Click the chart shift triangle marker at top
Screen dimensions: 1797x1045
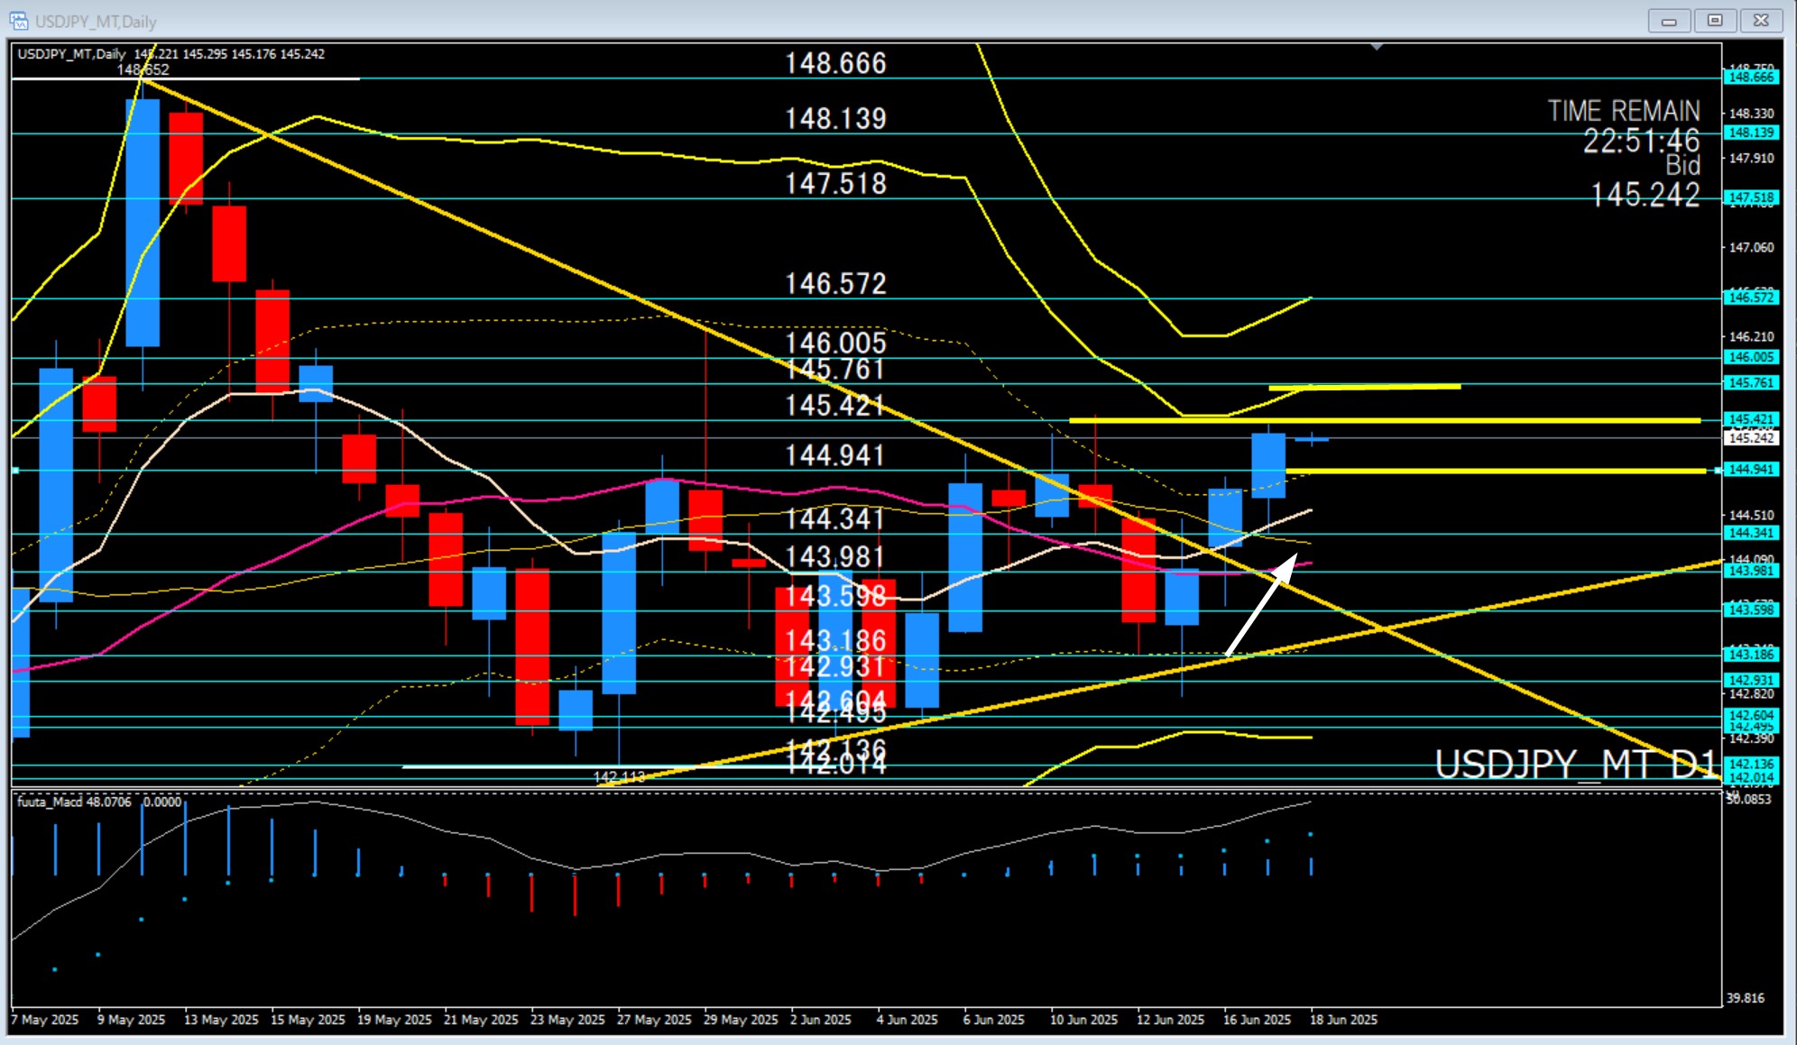(x=1377, y=46)
